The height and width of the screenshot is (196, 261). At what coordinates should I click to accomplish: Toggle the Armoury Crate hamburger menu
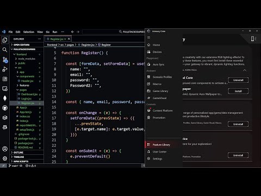click(148, 38)
